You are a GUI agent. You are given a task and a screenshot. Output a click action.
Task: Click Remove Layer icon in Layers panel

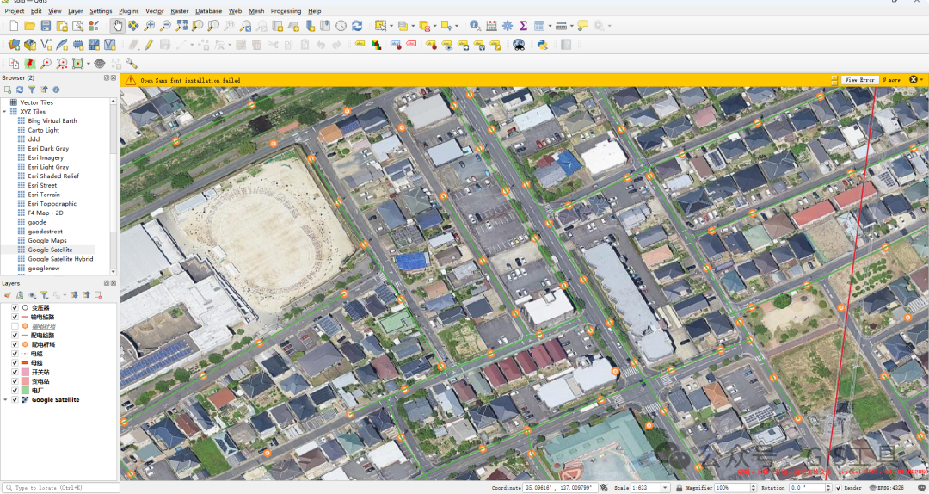[x=98, y=294]
